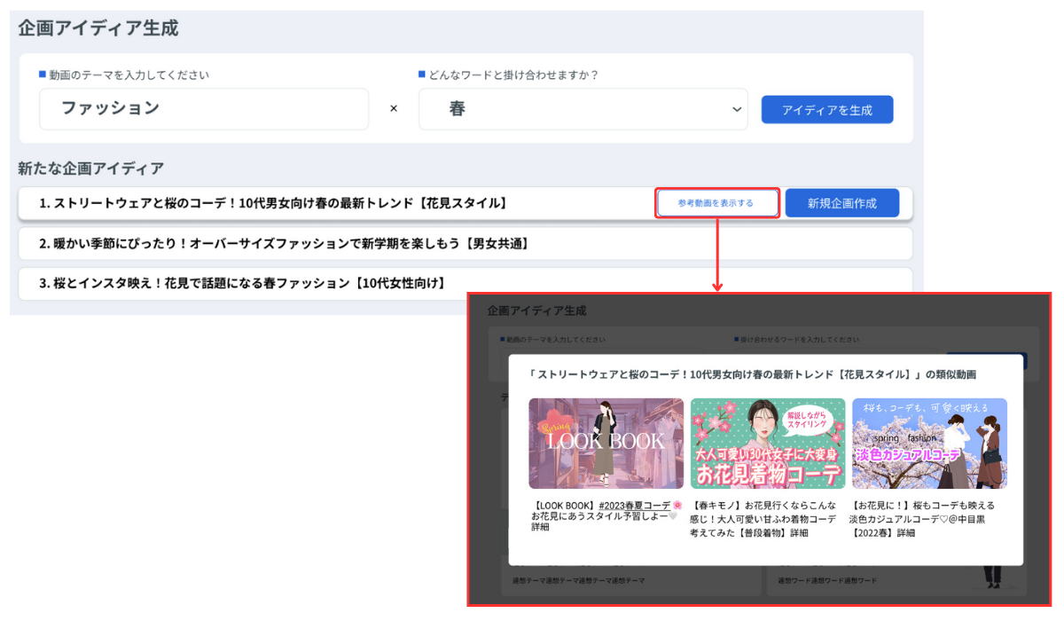The width and height of the screenshot is (1064, 621).
Task: Select the 新規企画作成 button
Action: coord(841,202)
